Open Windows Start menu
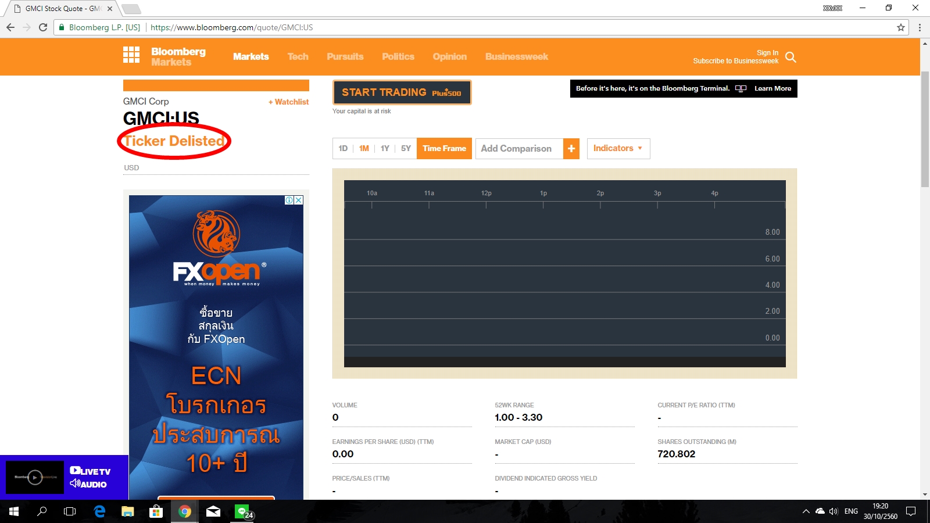 click(x=14, y=511)
